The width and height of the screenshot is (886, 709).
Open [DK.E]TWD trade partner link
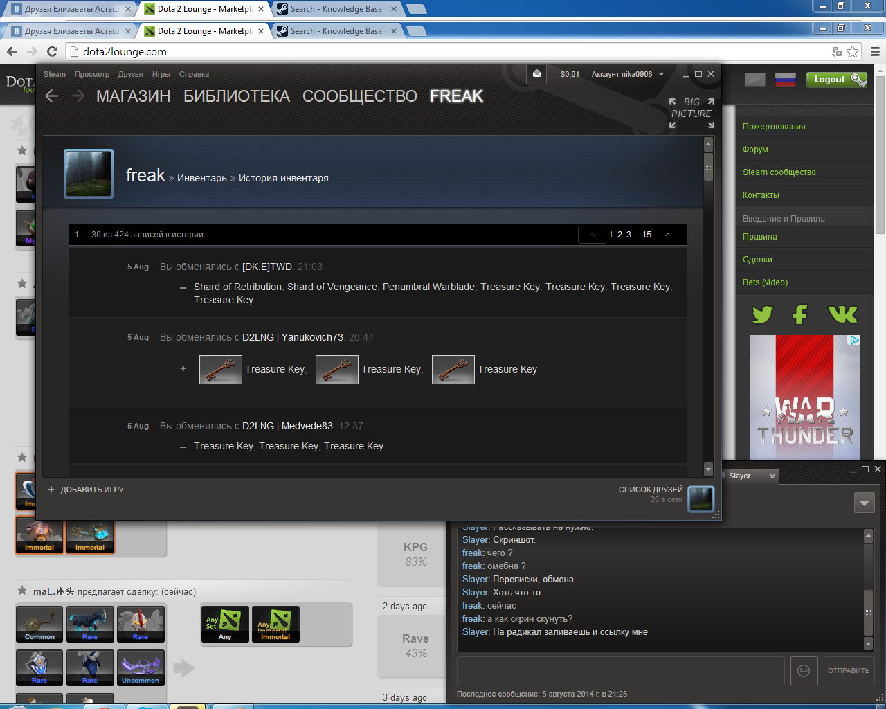(267, 267)
